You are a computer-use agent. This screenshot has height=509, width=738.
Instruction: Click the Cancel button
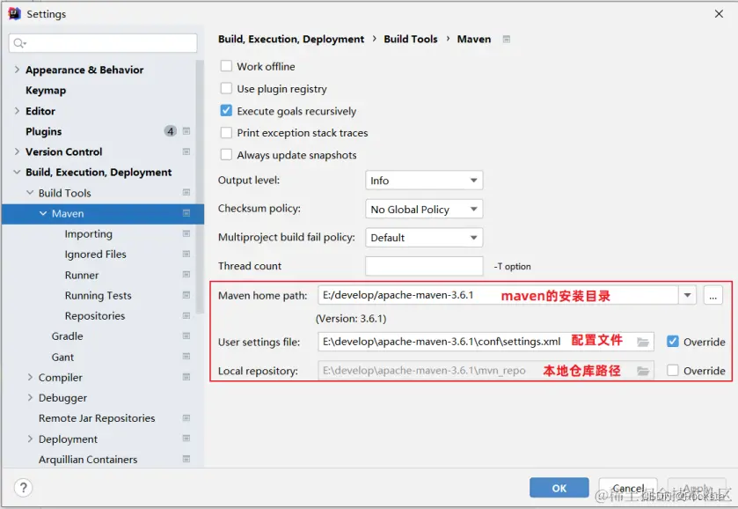point(628,488)
